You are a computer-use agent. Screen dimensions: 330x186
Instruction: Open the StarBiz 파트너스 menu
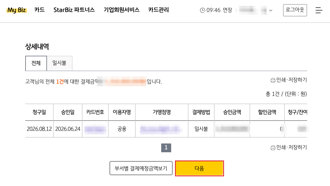pyautogui.click(x=74, y=10)
